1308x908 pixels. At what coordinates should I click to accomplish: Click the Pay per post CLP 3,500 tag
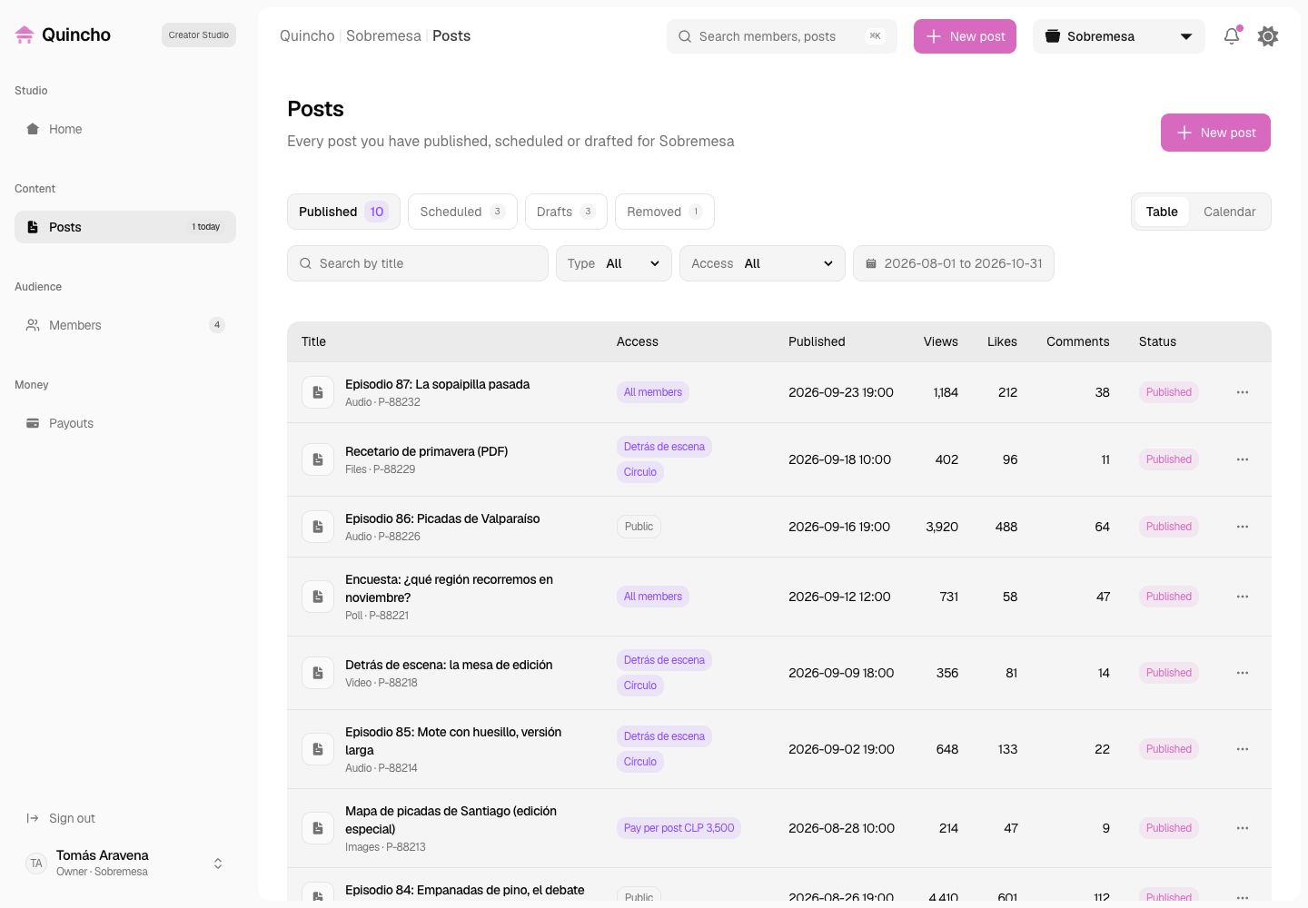(x=679, y=828)
